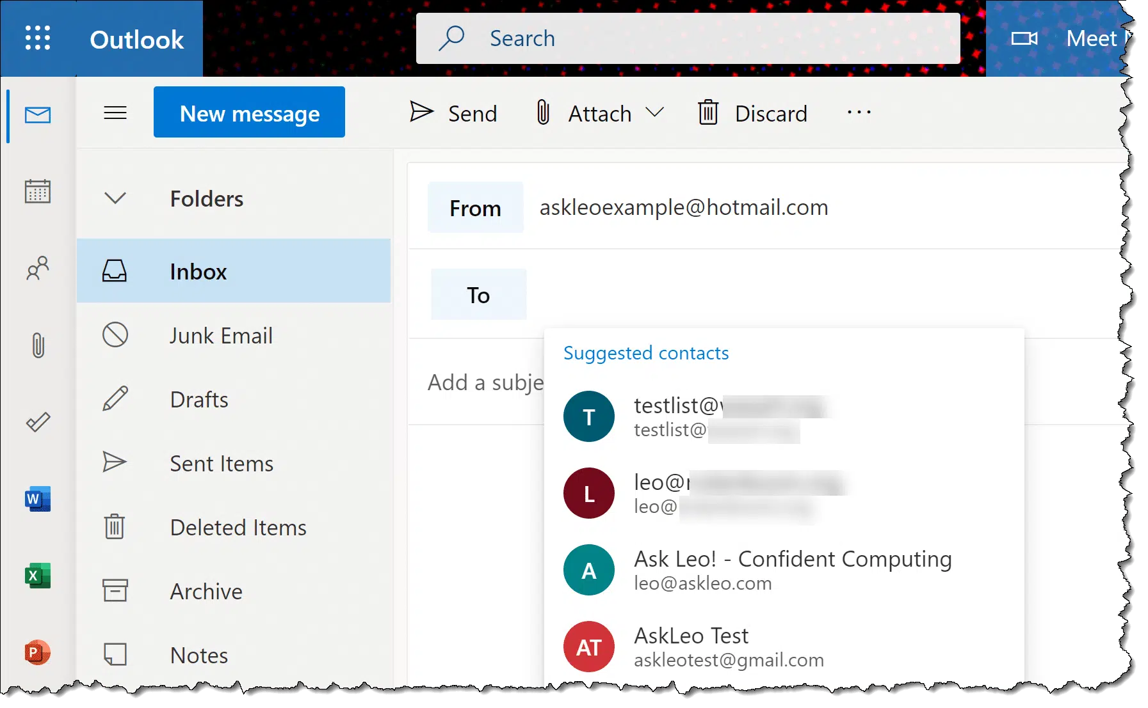Click leo@askleo.com address text
Screen dimensions: 1148x708
703,583
